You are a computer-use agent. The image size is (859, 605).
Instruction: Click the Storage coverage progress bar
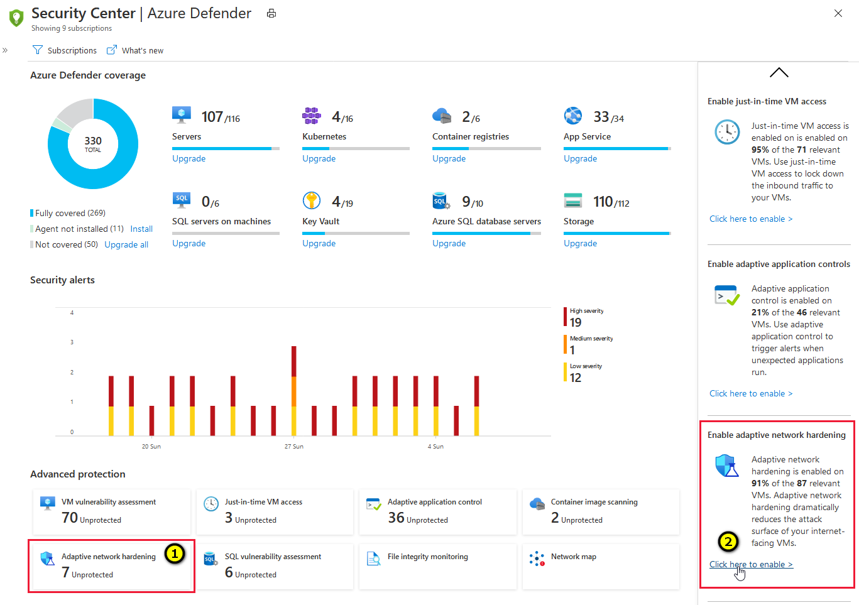tap(617, 233)
